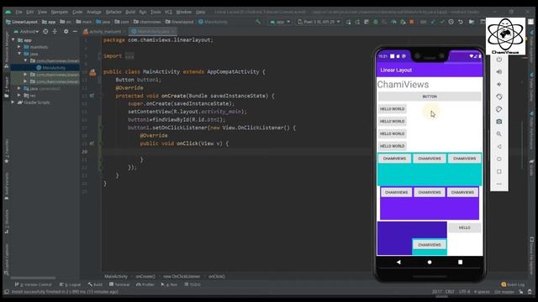Click the emulator power button icon
This screenshot has height=302, width=538.
point(498,60)
